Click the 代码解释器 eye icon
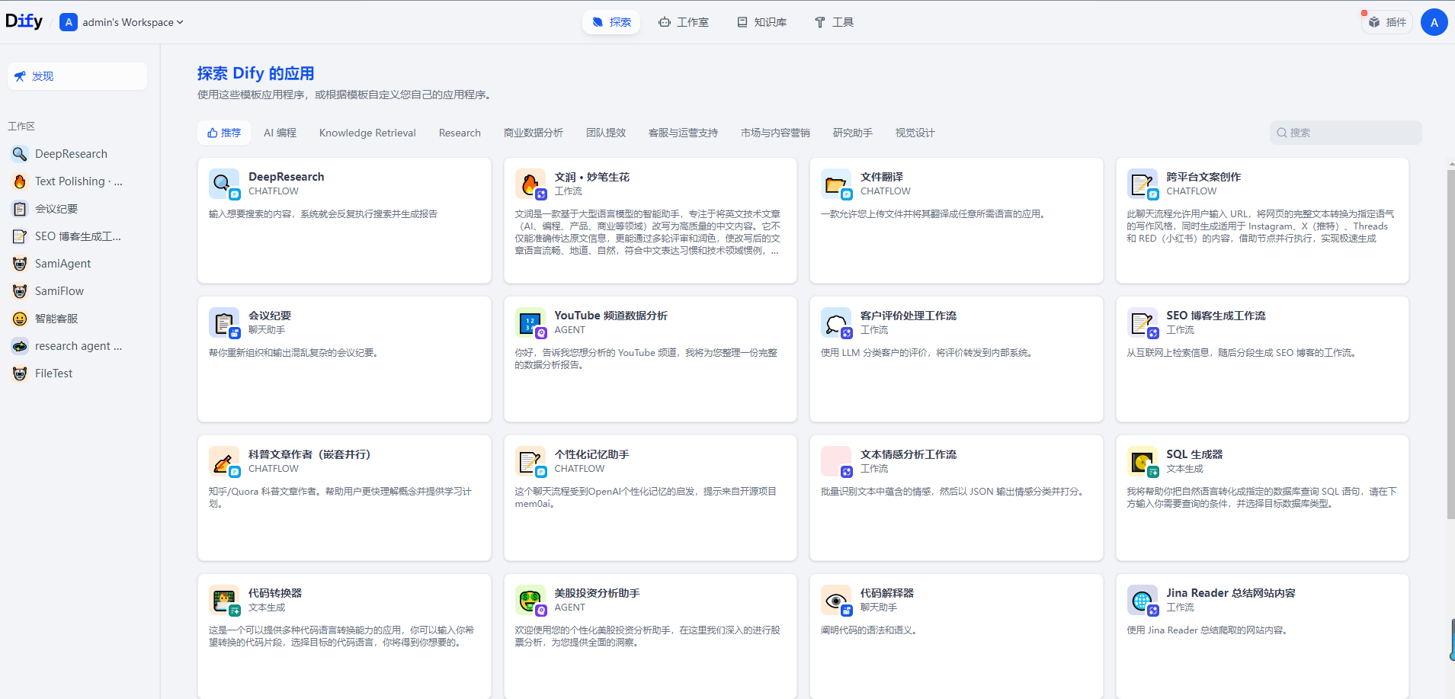This screenshot has width=1455, height=699. pyautogui.click(x=835, y=600)
